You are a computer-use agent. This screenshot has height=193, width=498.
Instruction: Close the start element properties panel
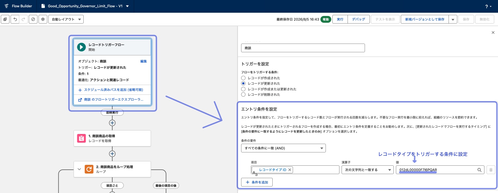point(493,32)
